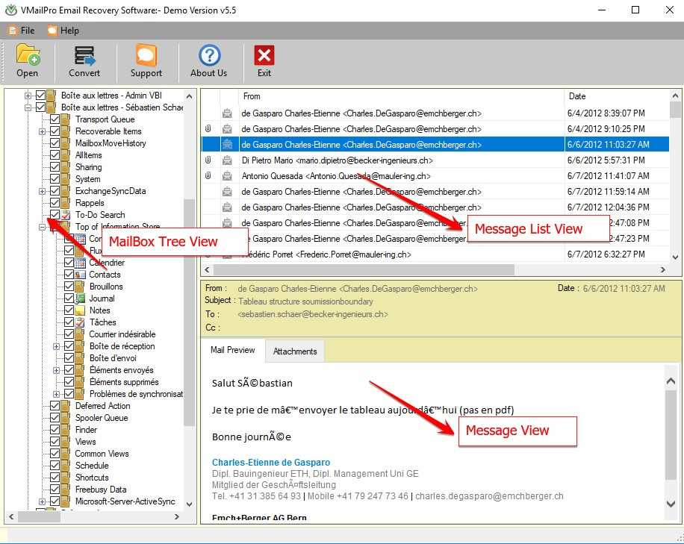Open the Support chat icon
The height and width of the screenshot is (544, 684).
146,56
